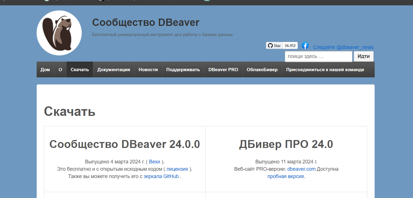
Task: Open the Поддерживать menu item
Action: coord(183,69)
